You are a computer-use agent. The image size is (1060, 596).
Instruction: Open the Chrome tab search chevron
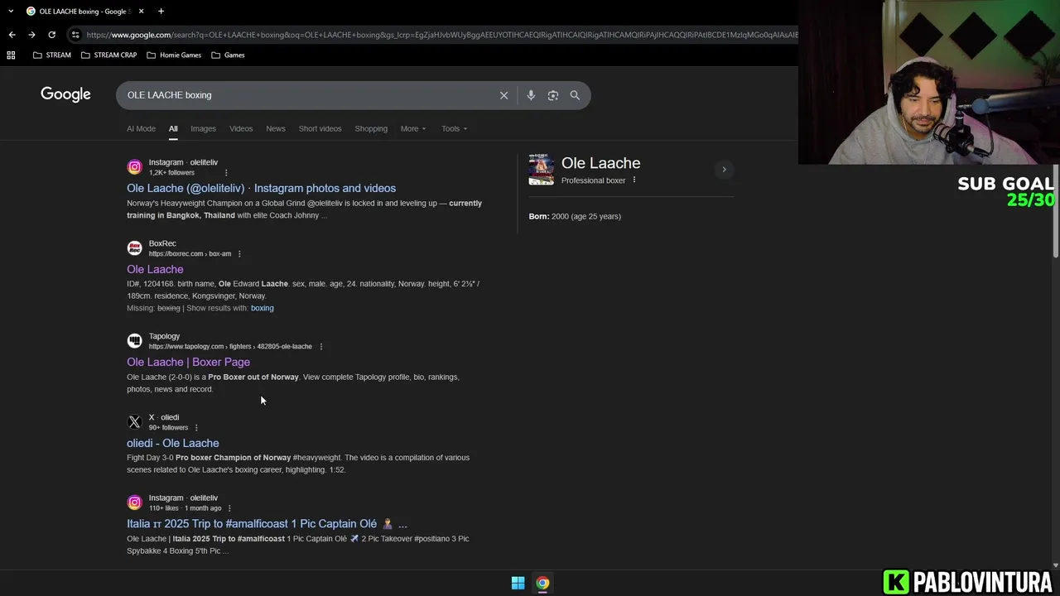click(11, 11)
